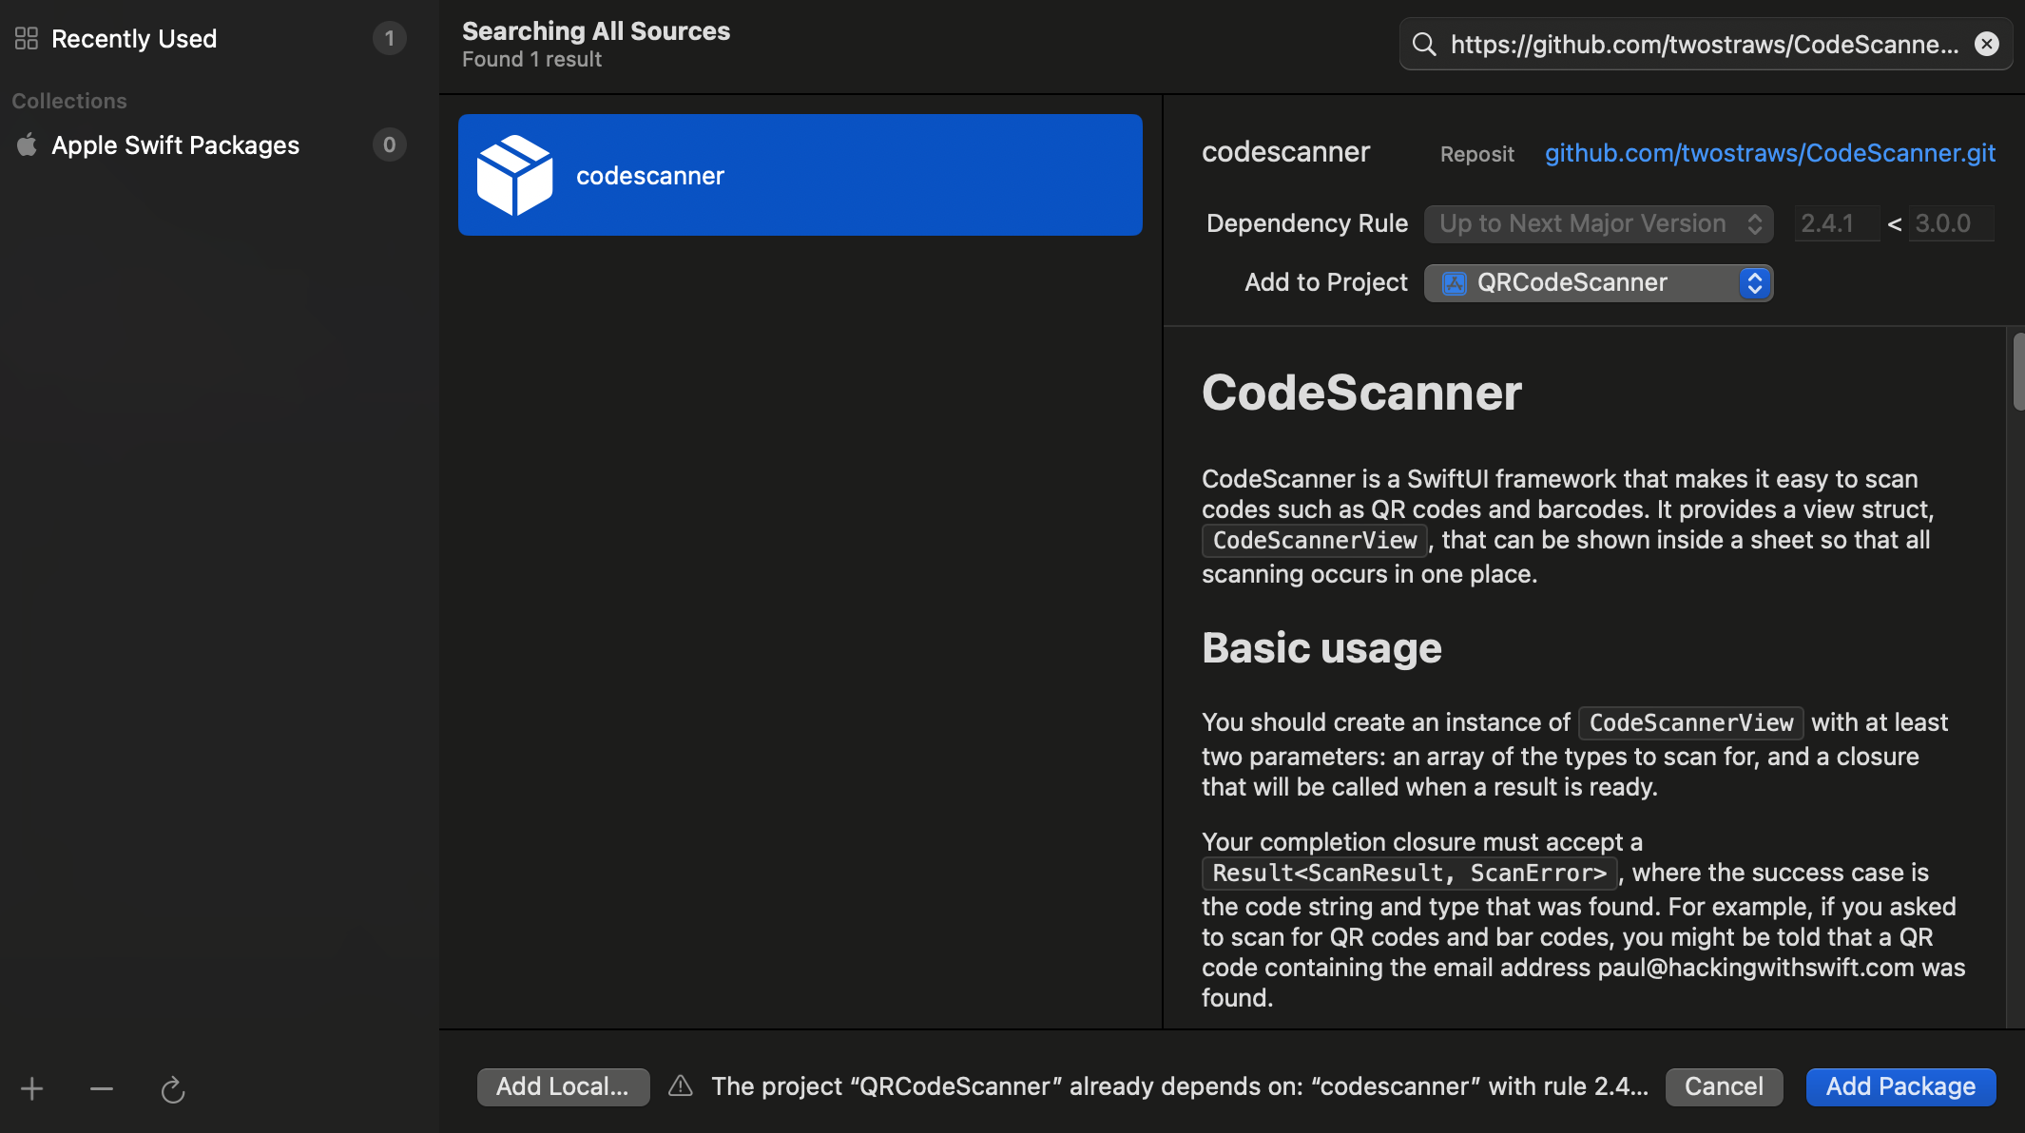Click the Add Package button
This screenshot has width=2025, height=1133.
click(x=1900, y=1086)
